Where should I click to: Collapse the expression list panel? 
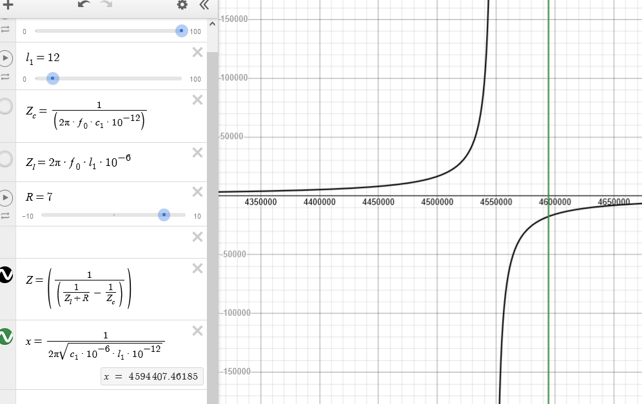click(204, 5)
